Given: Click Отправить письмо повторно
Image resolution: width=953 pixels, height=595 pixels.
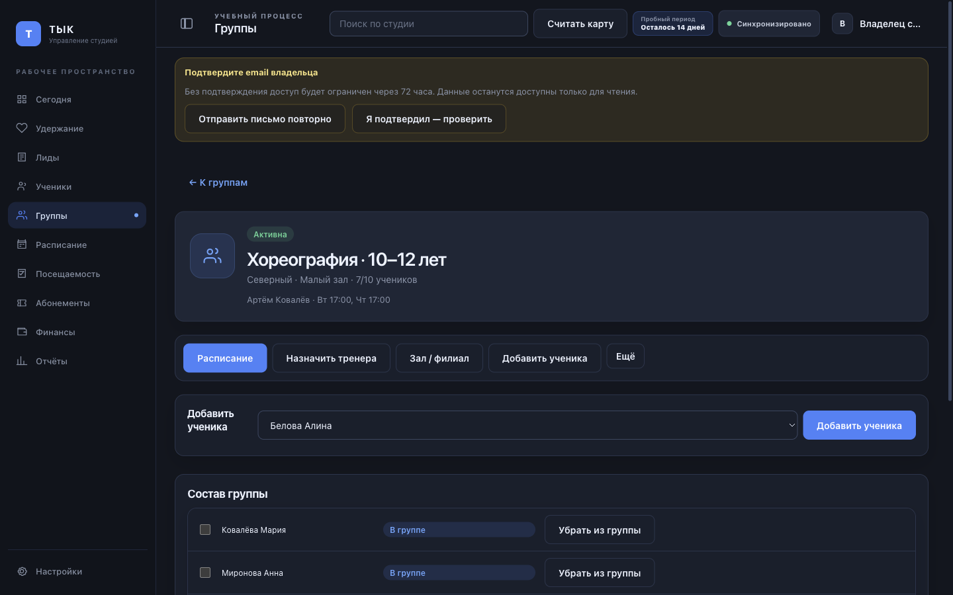Looking at the screenshot, I should (265, 119).
